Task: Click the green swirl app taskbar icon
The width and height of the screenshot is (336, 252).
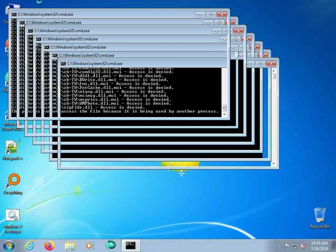Action: pos(111,245)
